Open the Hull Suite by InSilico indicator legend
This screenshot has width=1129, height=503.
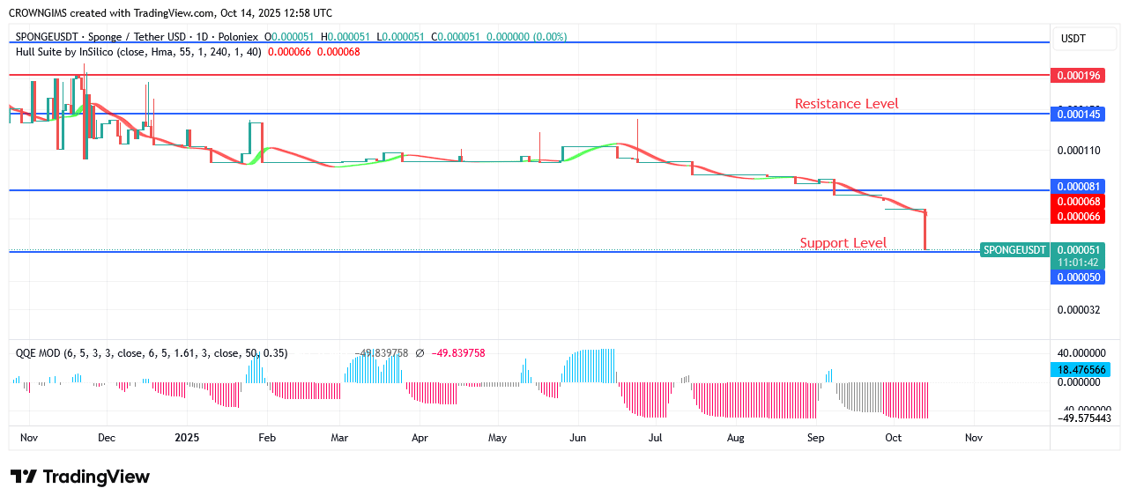point(137,52)
